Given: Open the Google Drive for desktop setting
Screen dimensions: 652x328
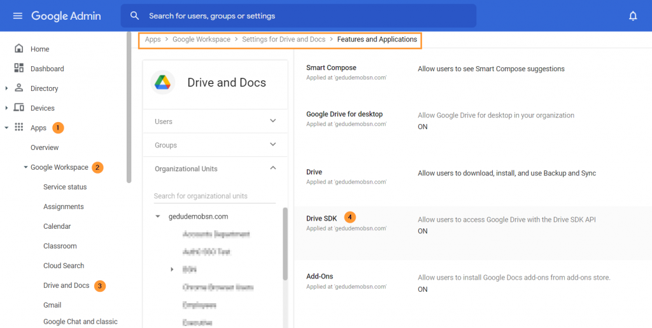Looking at the screenshot, I should point(344,114).
